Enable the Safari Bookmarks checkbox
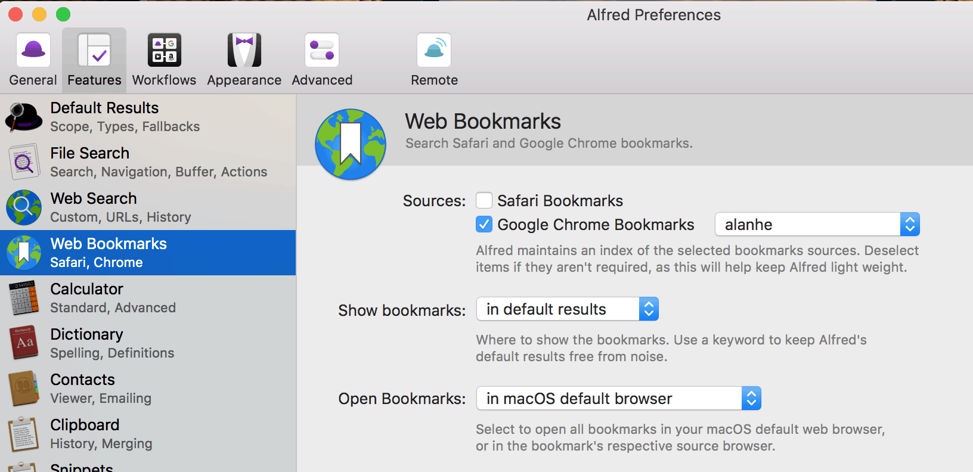 coord(484,200)
